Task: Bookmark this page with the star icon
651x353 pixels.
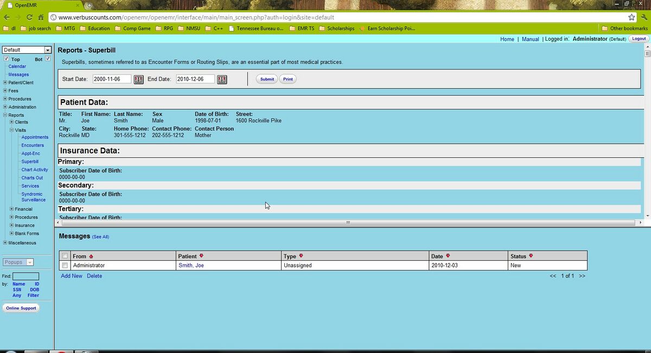Action: point(631,17)
